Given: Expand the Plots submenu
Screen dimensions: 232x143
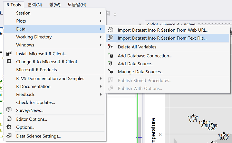Looking at the screenshot, I should point(55,21).
